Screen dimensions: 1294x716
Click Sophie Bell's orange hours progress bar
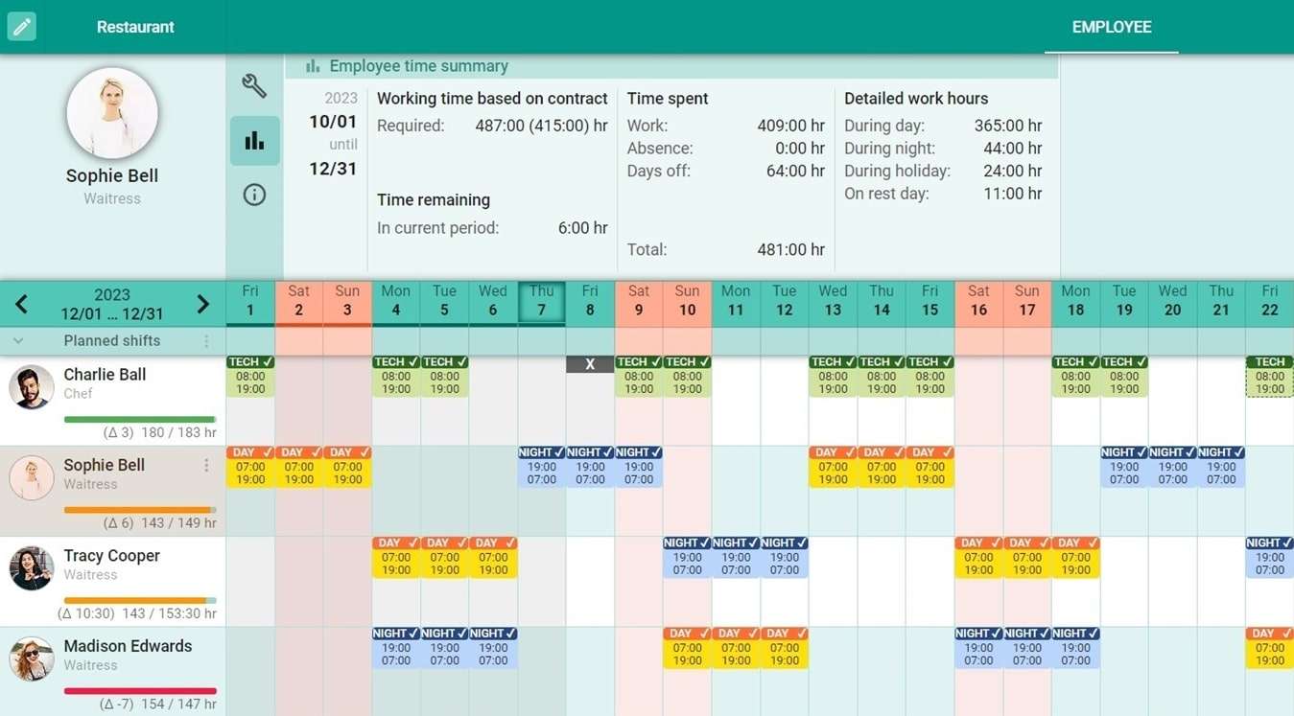(x=140, y=510)
